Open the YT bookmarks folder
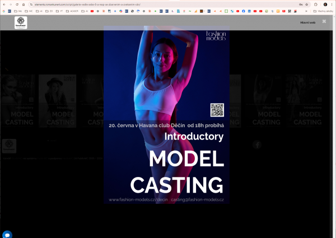Screen dimensions: 336x238 59,11
